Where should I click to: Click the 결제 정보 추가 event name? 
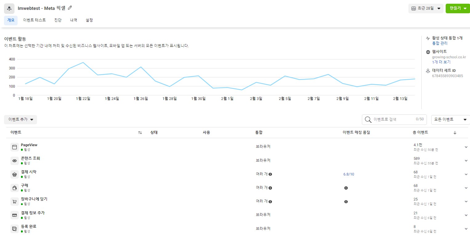coord(33,213)
